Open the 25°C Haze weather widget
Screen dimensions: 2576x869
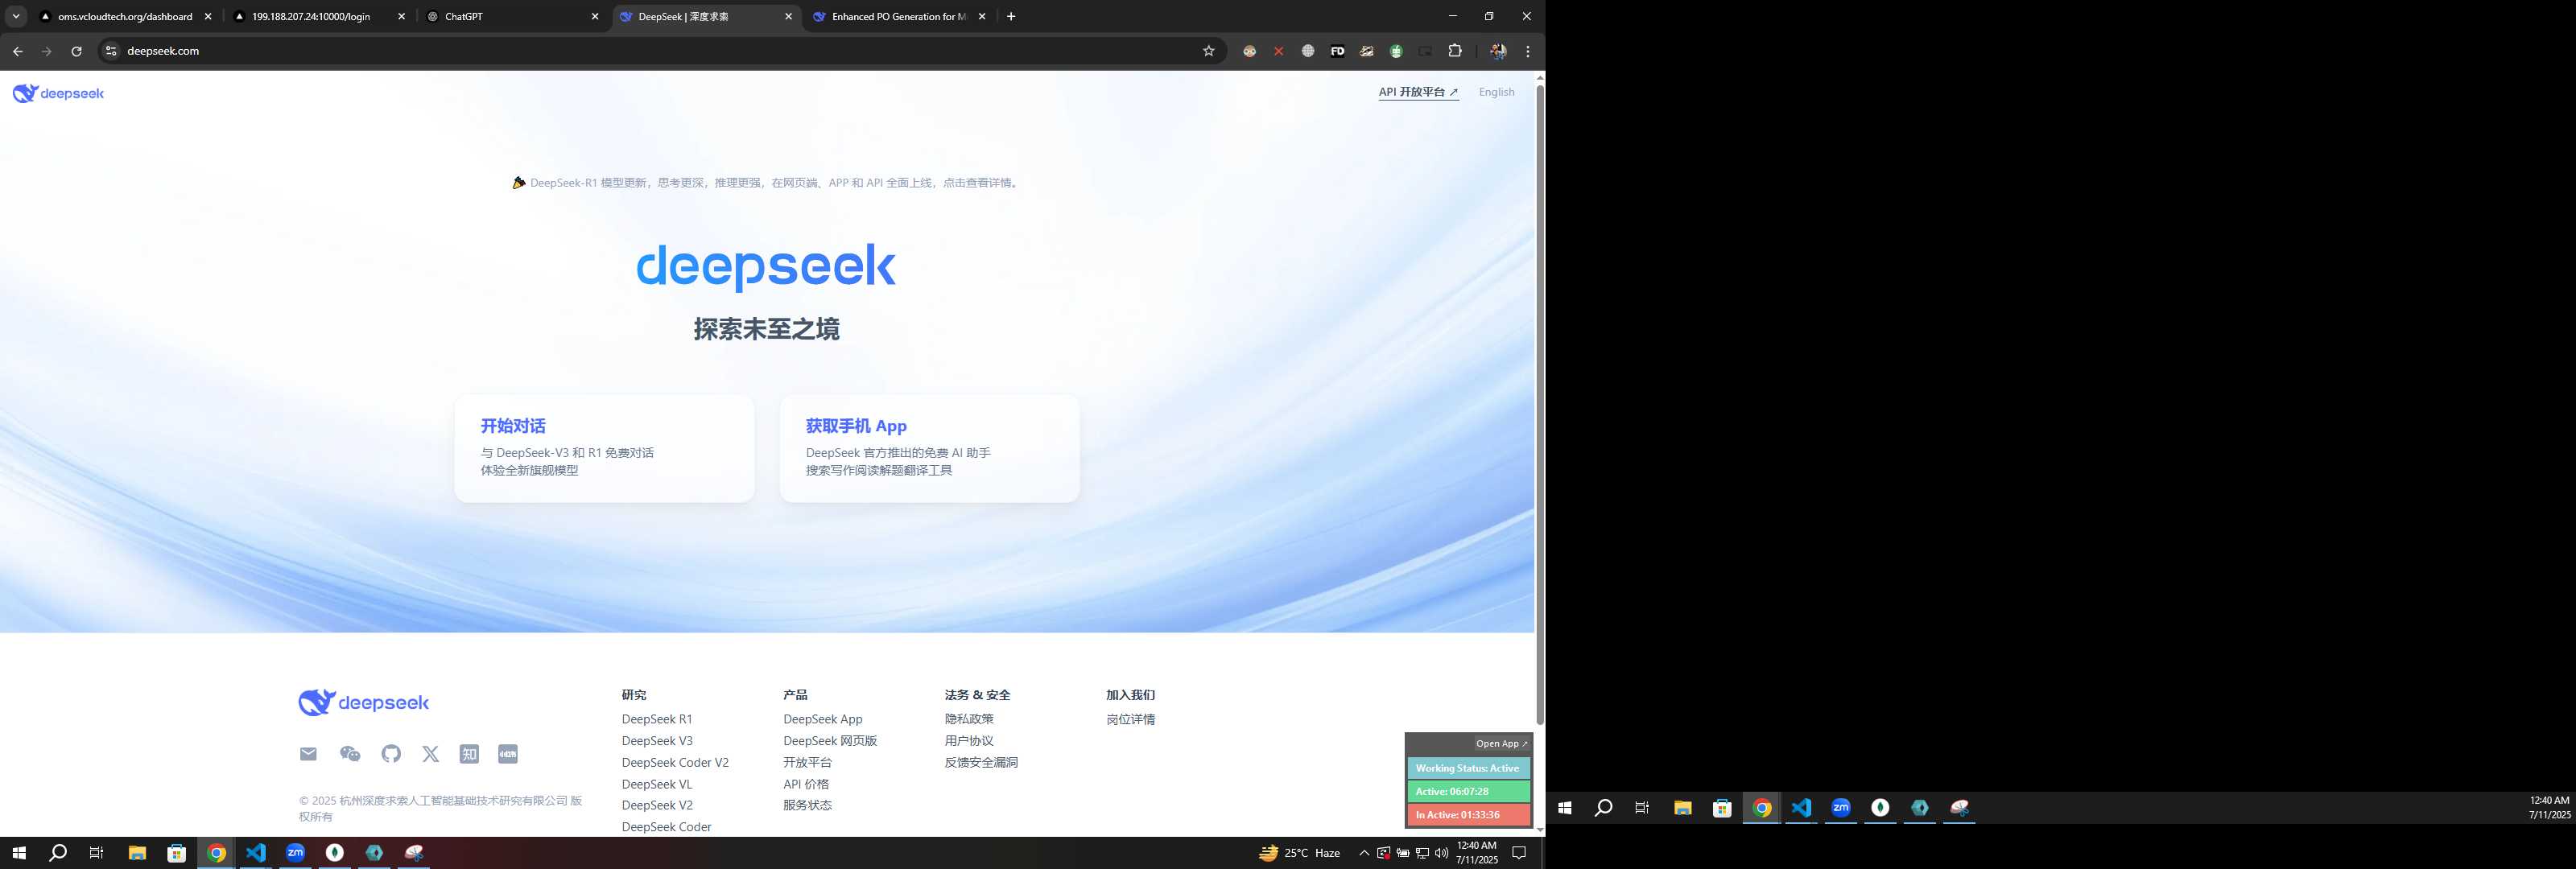[1299, 853]
